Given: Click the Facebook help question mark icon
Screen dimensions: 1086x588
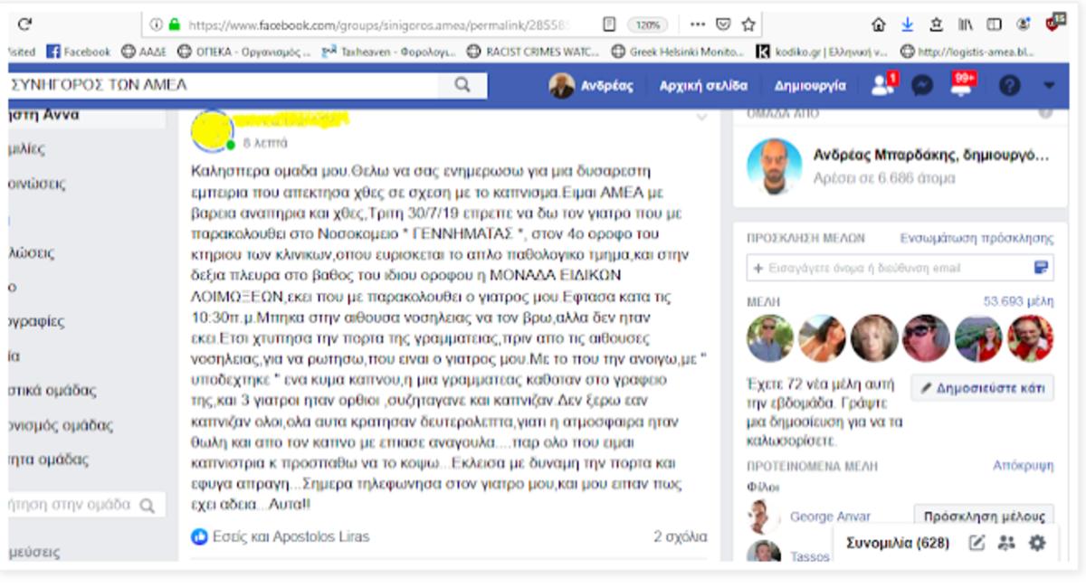Looking at the screenshot, I should point(1009,86).
